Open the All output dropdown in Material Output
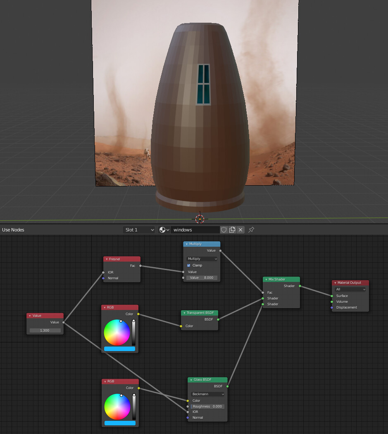 click(350, 289)
